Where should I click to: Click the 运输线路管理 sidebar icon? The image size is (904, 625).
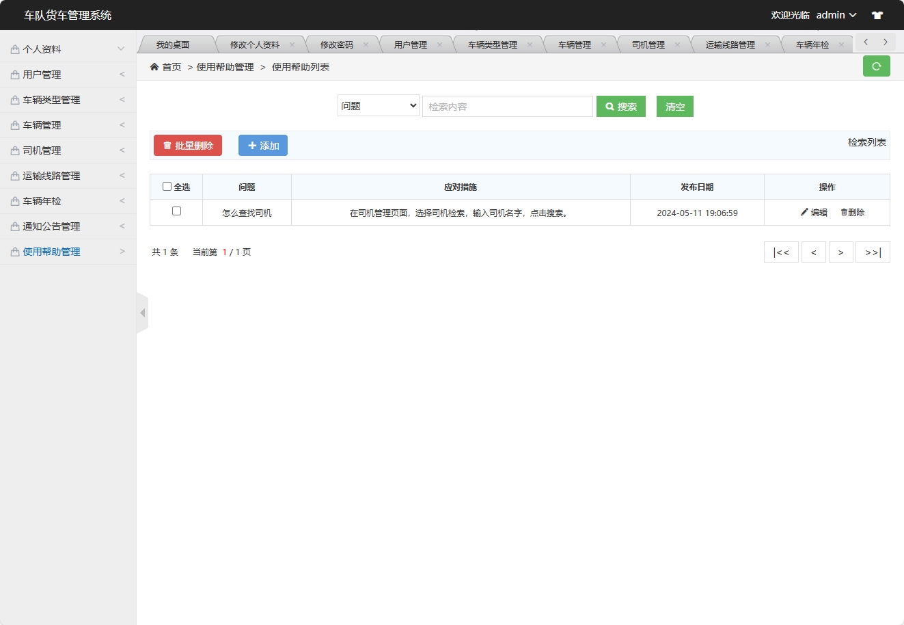point(15,175)
